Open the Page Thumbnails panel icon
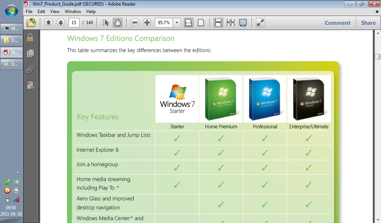Image resolution: width=381 pixels, height=223 pixels. [x=30, y=53]
